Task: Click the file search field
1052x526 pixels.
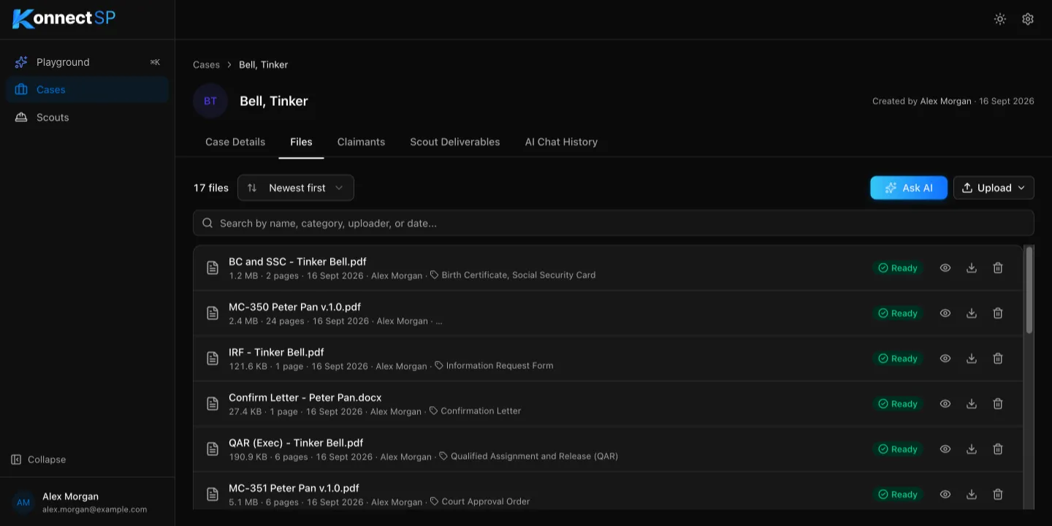Action: [614, 223]
